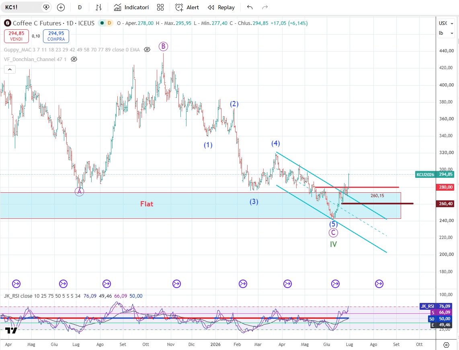Screen dimensions: 459x350
Task: Click the Coffee C Futures logo icon
Action: click(x=8, y=23)
